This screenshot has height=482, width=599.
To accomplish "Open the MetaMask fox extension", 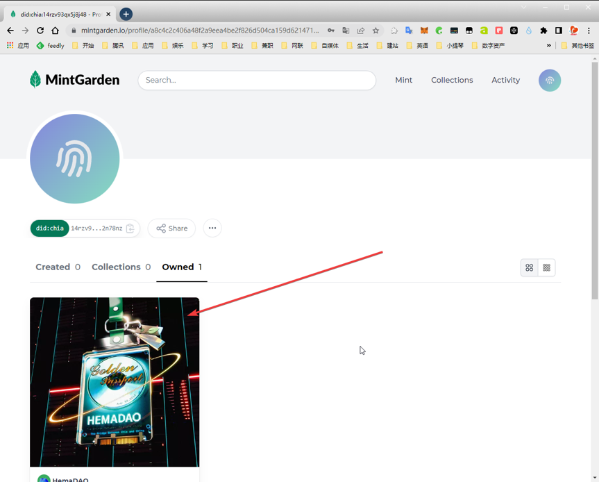I will pyautogui.click(x=424, y=31).
